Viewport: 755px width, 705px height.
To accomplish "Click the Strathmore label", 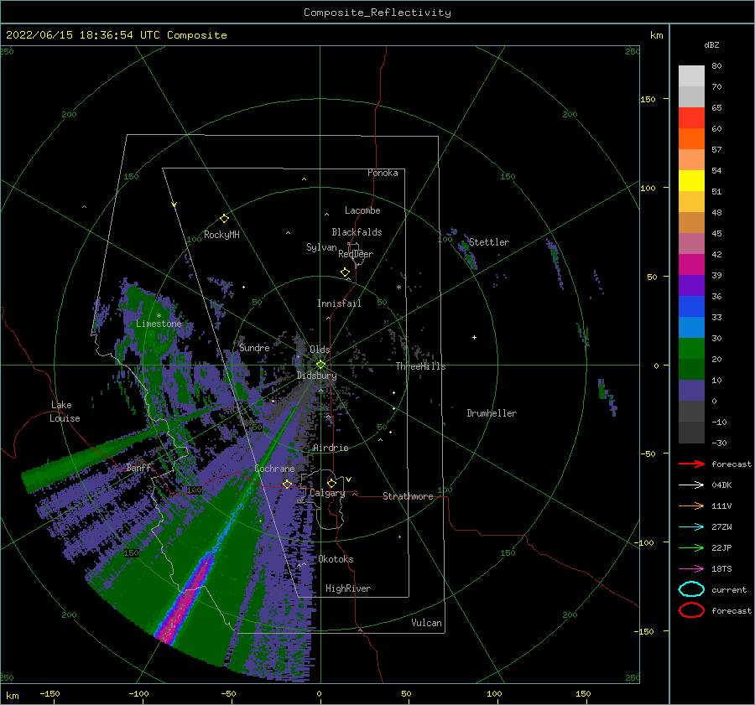I will (408, 496).
